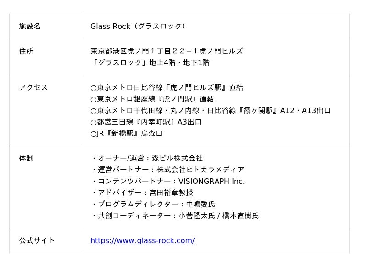Select the JR『新橋駅』烏森口 line
The width and height of the screenshot is (367, 267).
[x=127, y=134]
